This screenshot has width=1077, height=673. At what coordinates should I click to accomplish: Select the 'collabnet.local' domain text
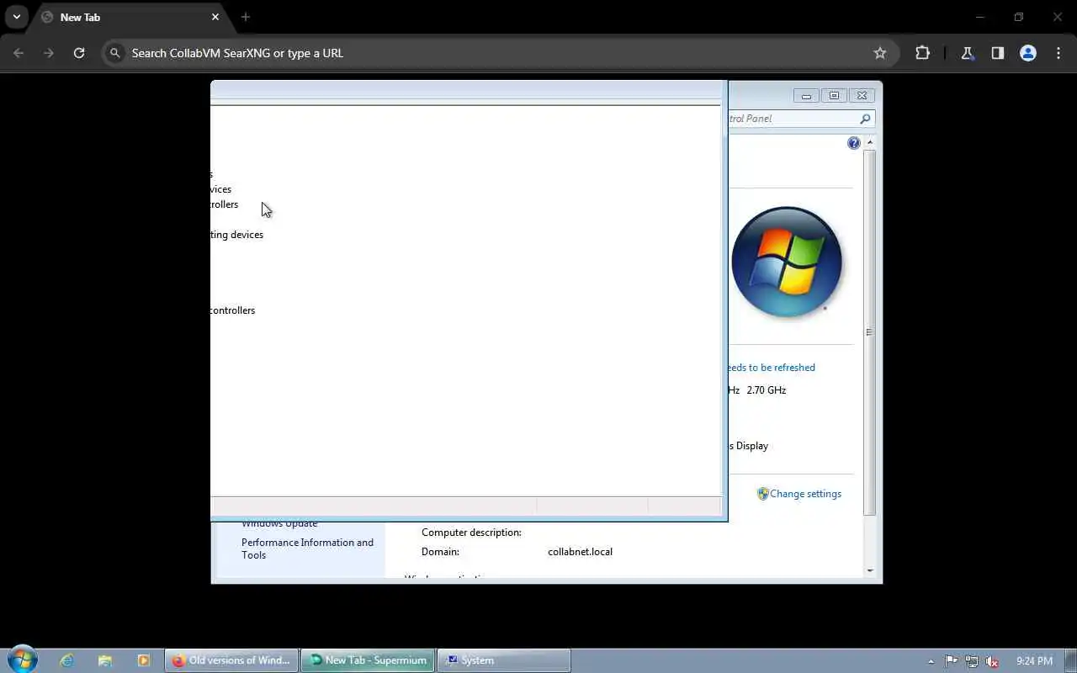[580, 552]
